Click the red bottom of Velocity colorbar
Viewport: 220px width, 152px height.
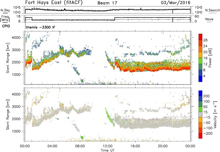(200, 136)
